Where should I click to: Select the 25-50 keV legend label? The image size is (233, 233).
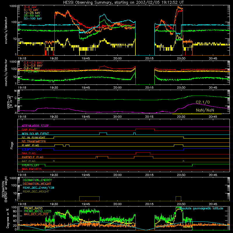click(32, 16)
